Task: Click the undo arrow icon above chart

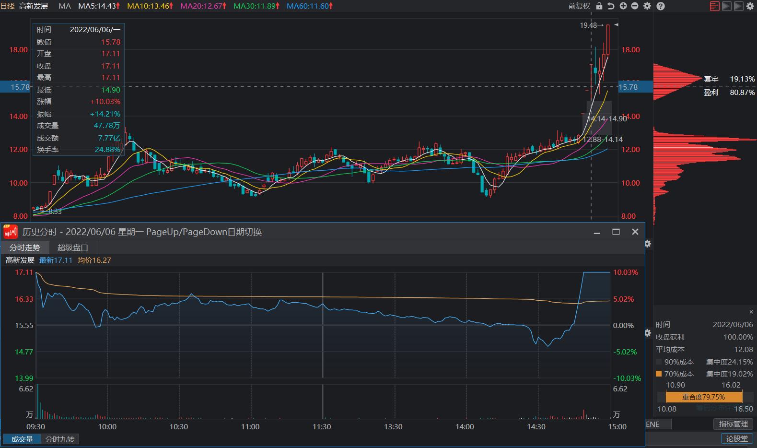Action: (x=611, y=6)
